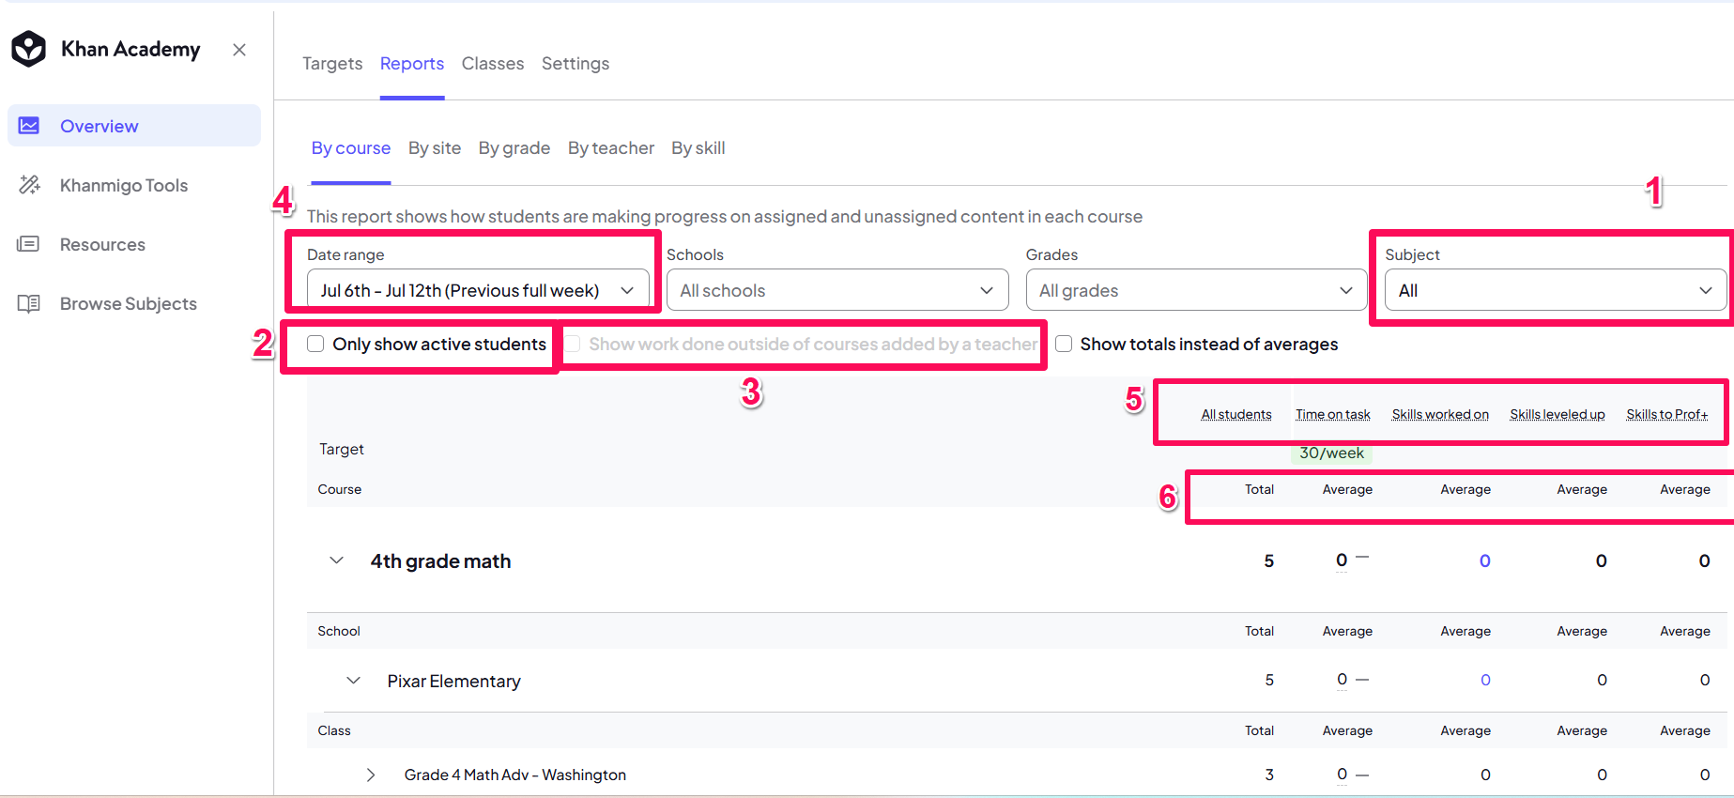Click the Resources icon in sidebar

29,244
